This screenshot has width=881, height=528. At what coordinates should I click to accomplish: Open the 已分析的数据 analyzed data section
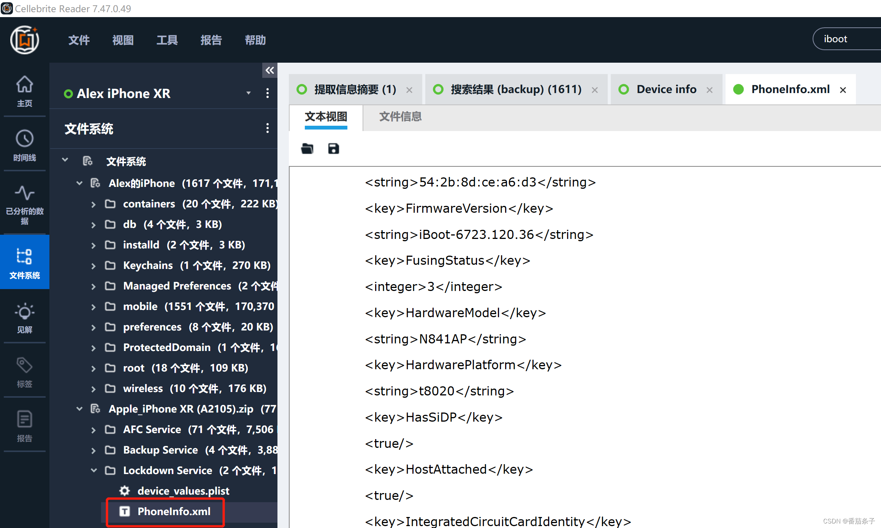[25, 205]
